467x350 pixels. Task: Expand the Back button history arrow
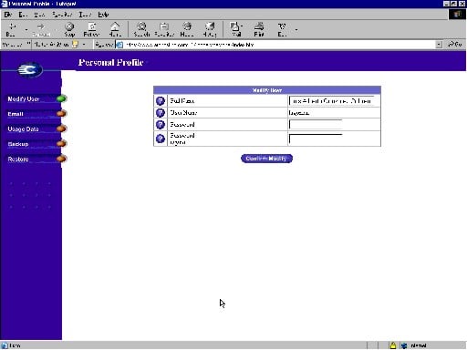point(26,30)
